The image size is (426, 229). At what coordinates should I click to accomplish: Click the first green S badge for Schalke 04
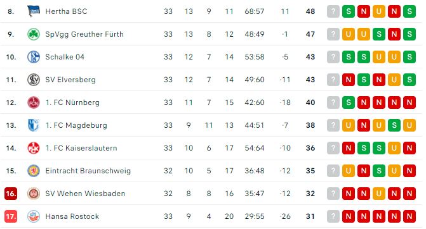(x=349, y=57)
